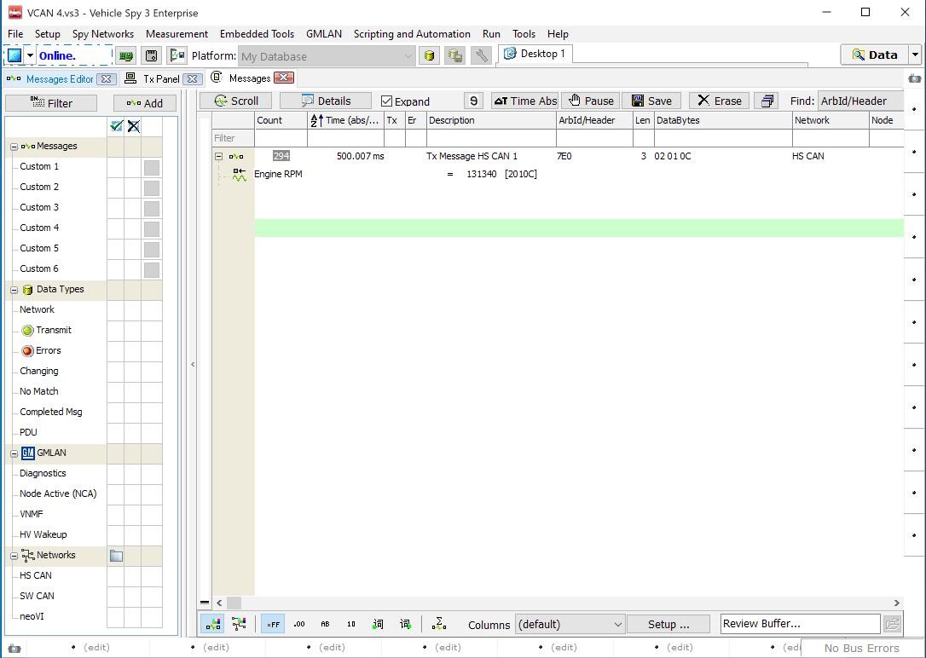
Task: Open the GMLAN menu
Action: click(x=323, y=34)
